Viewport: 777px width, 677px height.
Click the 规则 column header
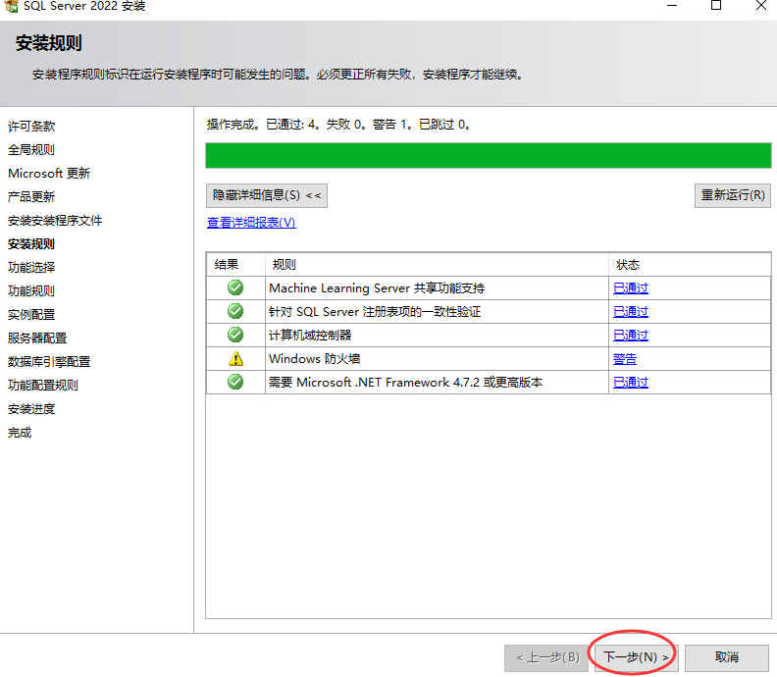tap(438, 265)
